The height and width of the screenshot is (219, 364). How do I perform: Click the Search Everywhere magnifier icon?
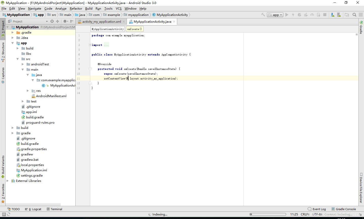[x=354, y=15]
